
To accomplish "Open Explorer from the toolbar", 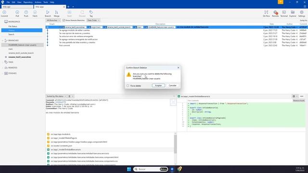I will (293, 13).
